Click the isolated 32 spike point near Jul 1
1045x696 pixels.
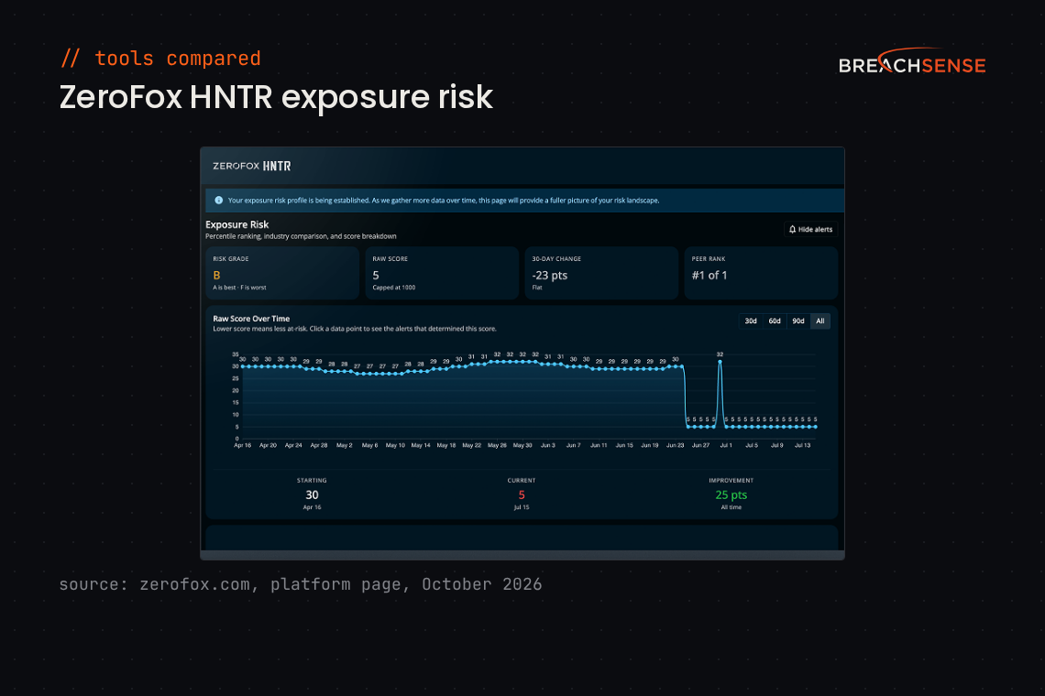[720, 362]
